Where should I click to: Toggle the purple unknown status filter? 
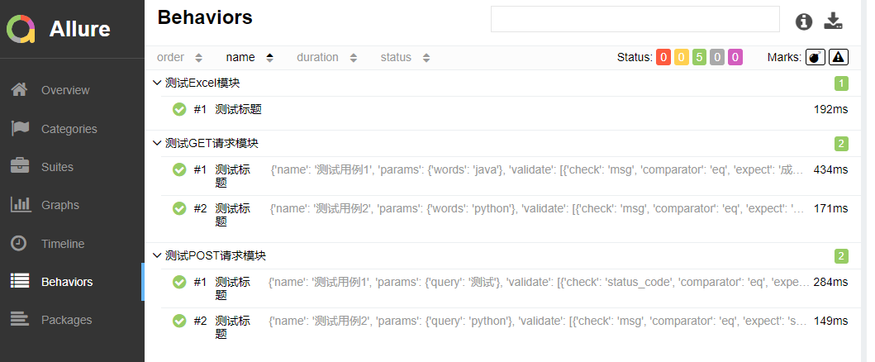[x=735, y=57]
